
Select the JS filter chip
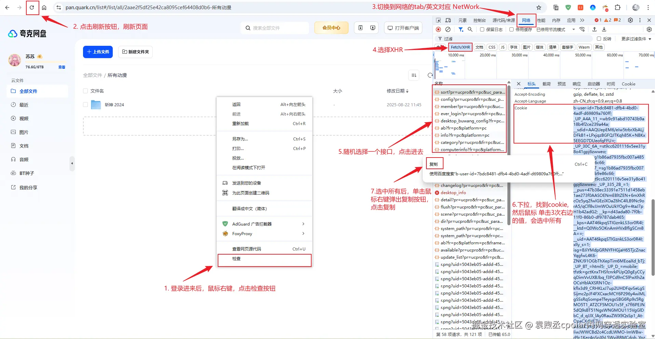click(503, 47)
